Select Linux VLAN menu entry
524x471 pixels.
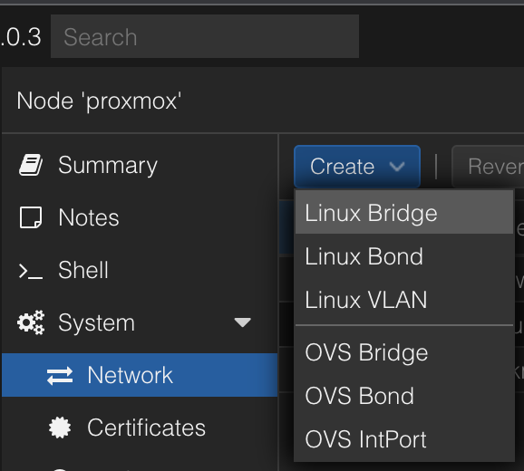click(x=404, y=300)
